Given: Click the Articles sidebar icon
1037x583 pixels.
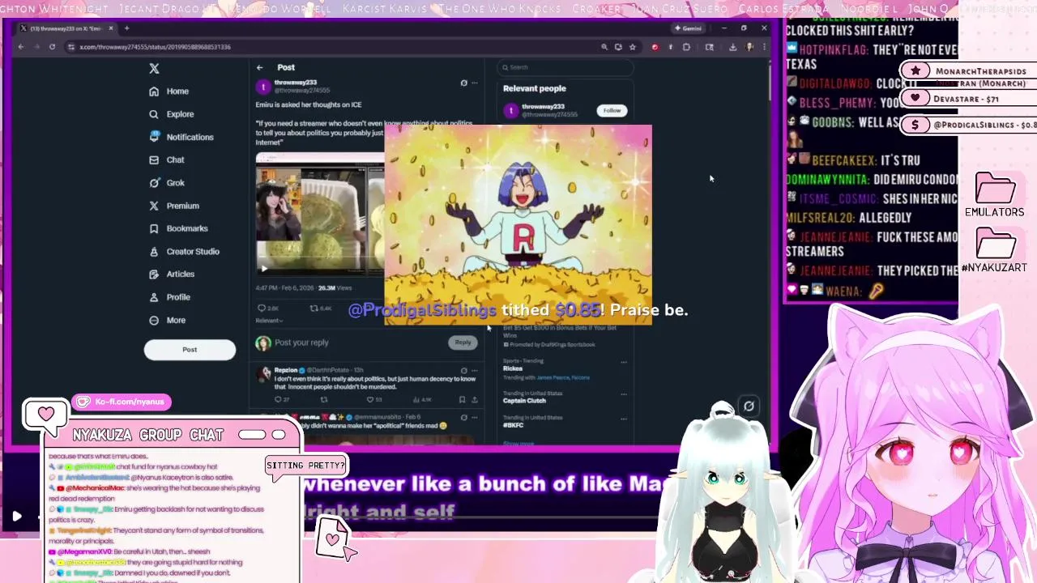Looking at the screenshot, I should [154, 274].
